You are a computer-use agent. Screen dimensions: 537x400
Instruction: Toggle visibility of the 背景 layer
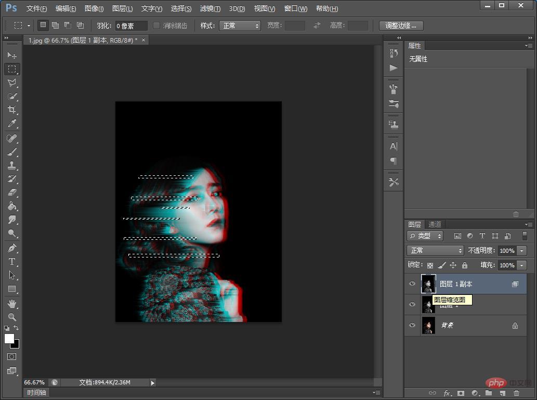pyautogui.click(x=412, y=326)
